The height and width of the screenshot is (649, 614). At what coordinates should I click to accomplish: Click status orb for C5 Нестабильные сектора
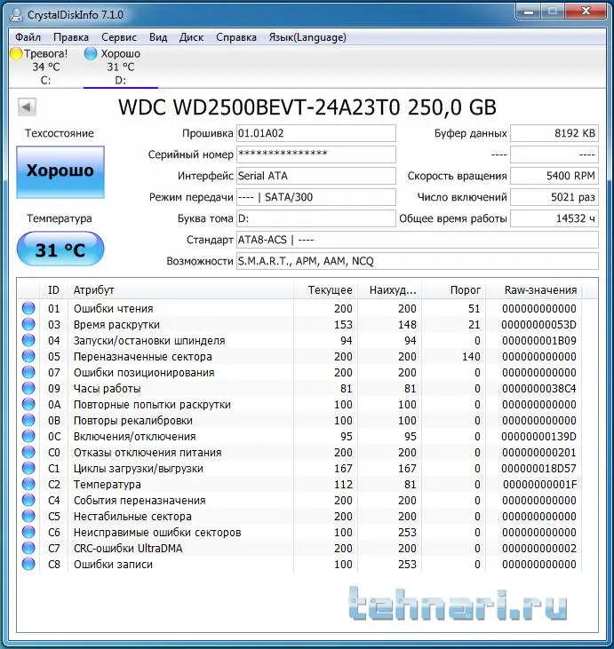click(x=28, y=516)
